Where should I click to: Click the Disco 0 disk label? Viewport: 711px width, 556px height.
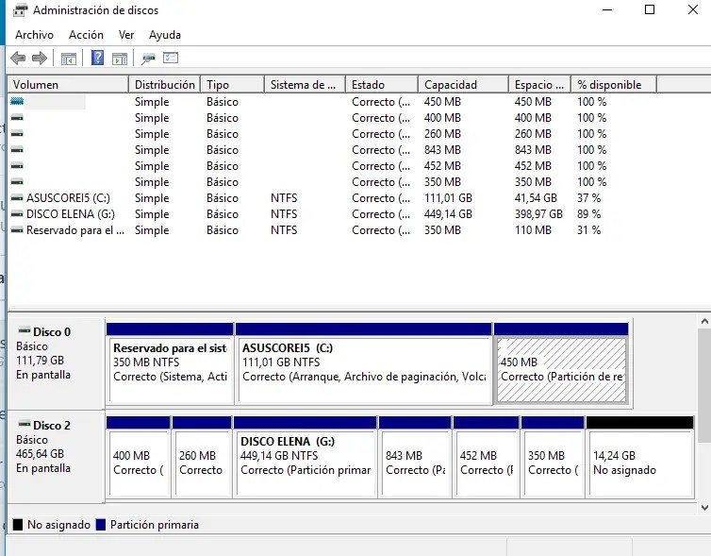[52, 332]
